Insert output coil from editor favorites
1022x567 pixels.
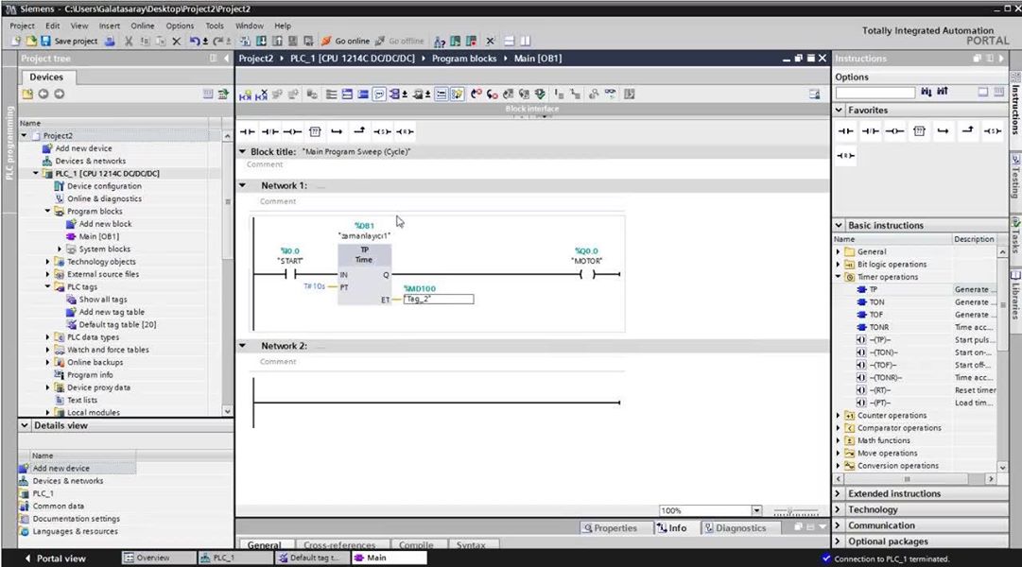tap(292, 131)
